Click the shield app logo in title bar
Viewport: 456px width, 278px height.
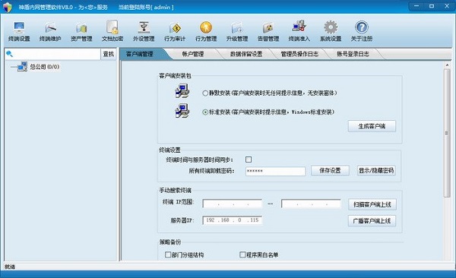pyautogui.click(x=8, y=7)
